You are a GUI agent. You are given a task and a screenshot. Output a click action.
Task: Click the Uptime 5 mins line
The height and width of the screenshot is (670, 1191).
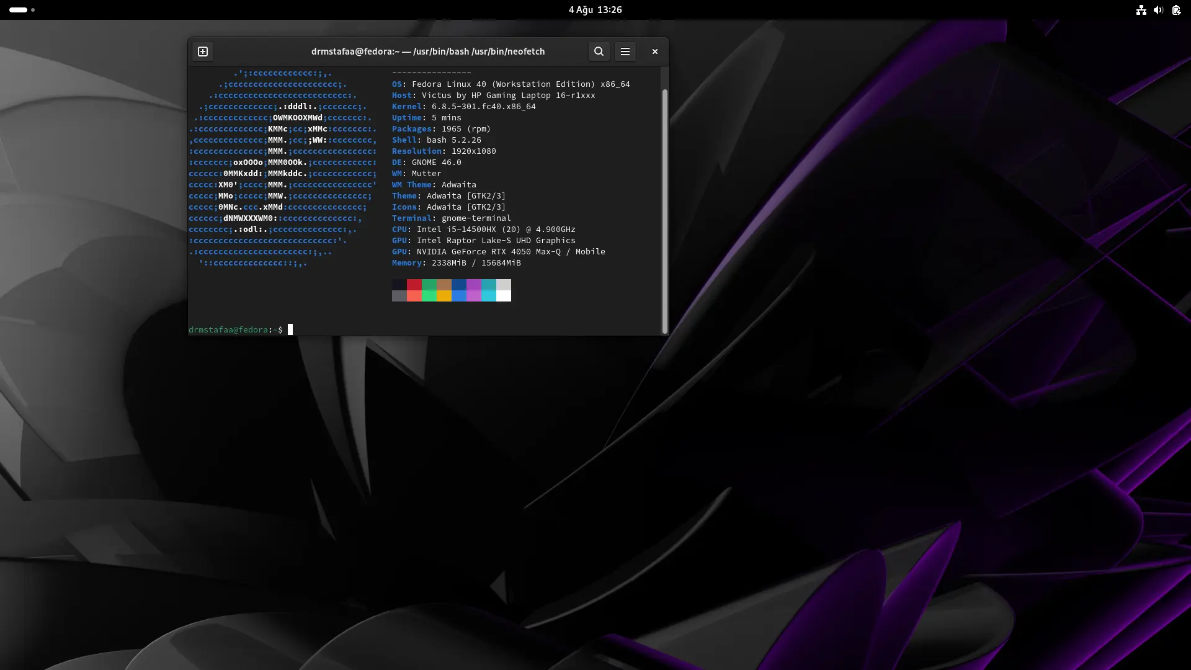tap(427, 117)
